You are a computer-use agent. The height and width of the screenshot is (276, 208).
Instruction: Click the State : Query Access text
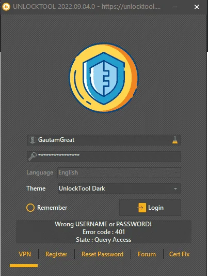point(103,240)
